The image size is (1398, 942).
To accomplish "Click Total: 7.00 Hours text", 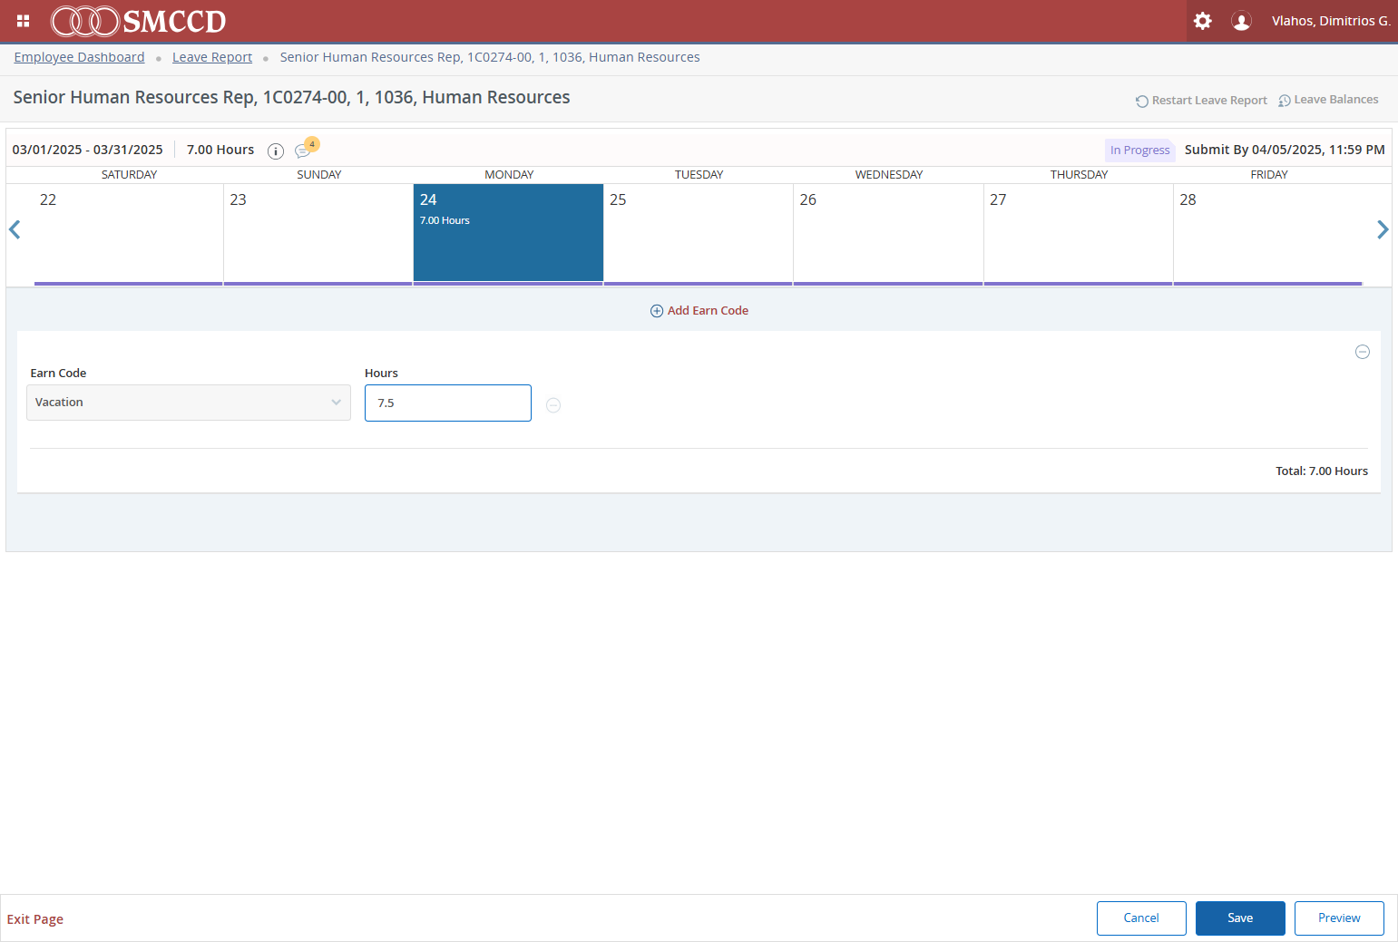I will coord(1322,471).
